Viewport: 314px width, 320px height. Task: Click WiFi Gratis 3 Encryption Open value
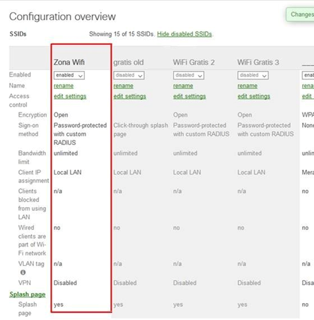pyautogui.click(x=245, y=115)
